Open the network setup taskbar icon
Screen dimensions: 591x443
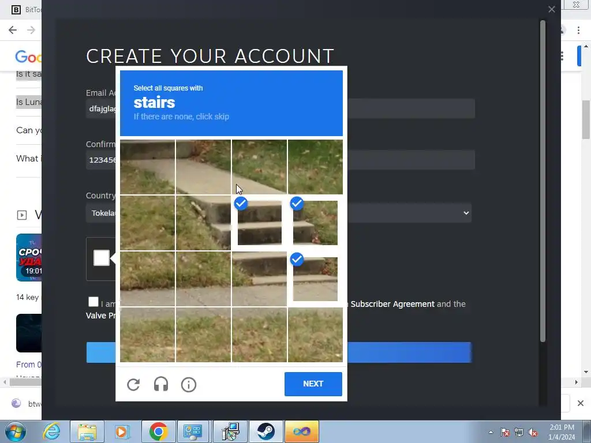click(230, 431)
